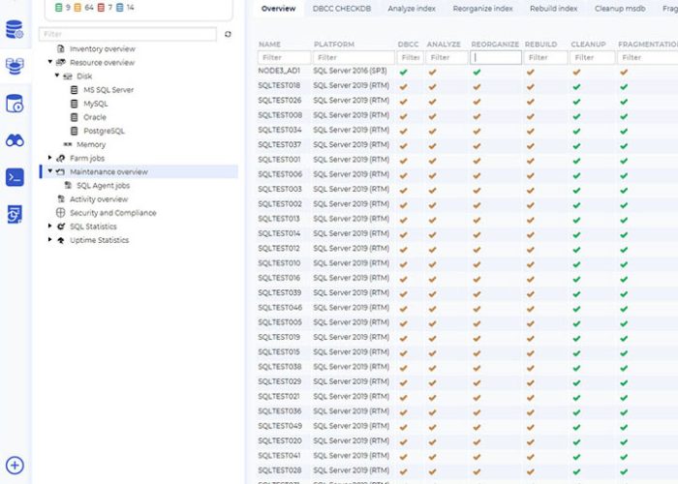Click SQL Server 2016 (SP3) platform cell

point(350,71)
